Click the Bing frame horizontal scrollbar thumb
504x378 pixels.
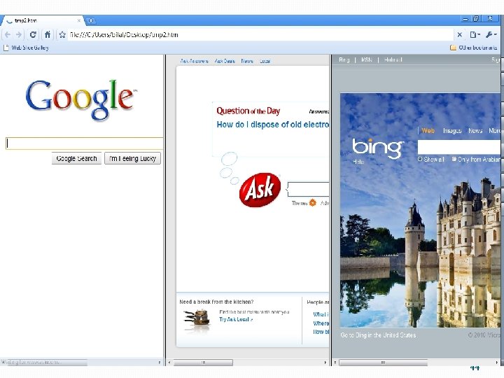point(383,363)
